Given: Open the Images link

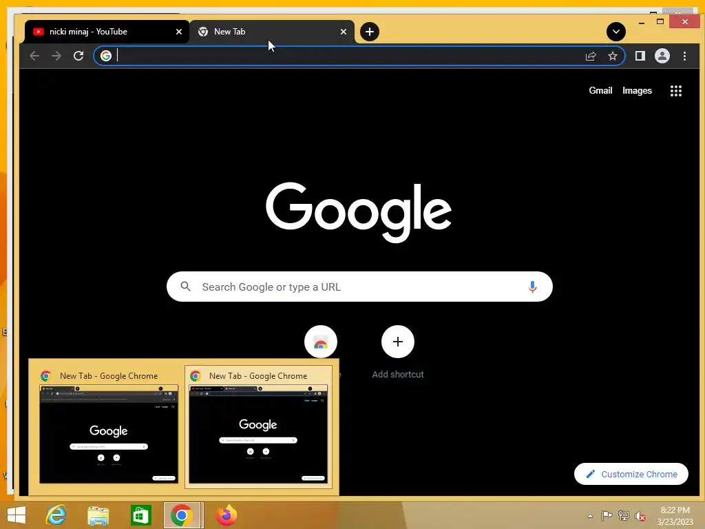Looking at the screenshot, I should (x=637, y=90).
